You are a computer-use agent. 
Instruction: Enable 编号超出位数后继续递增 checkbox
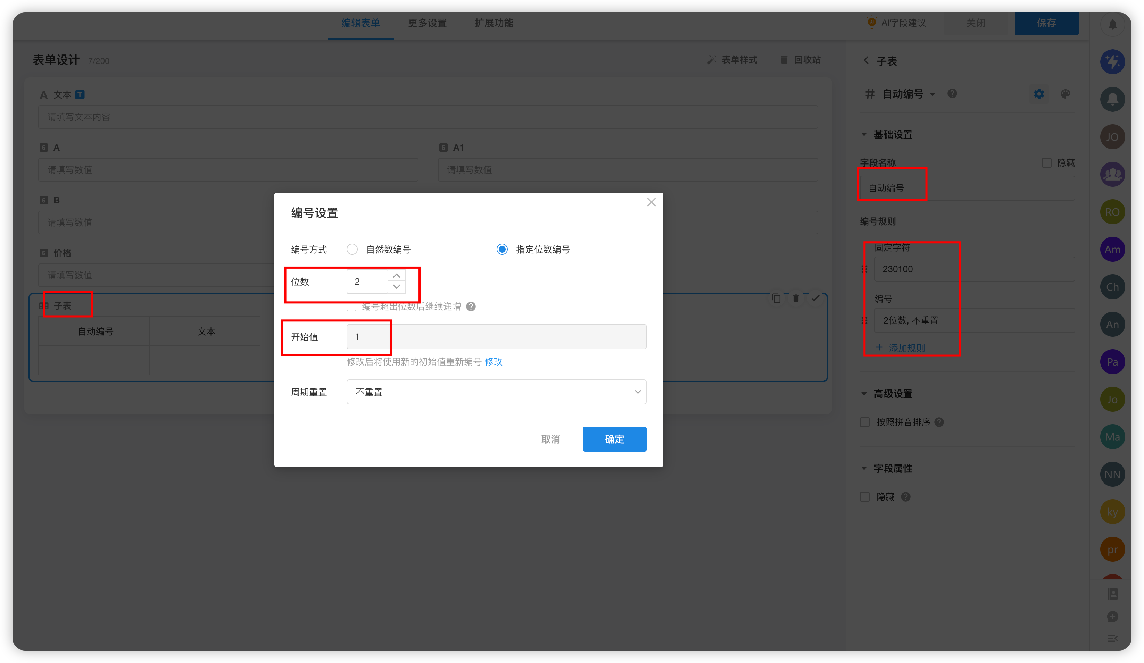point(351,307)
